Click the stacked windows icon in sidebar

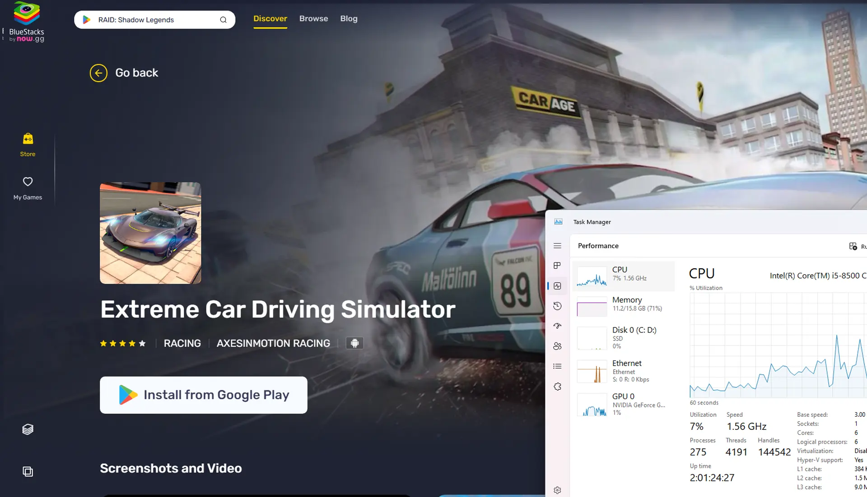(x=28, y=471)
